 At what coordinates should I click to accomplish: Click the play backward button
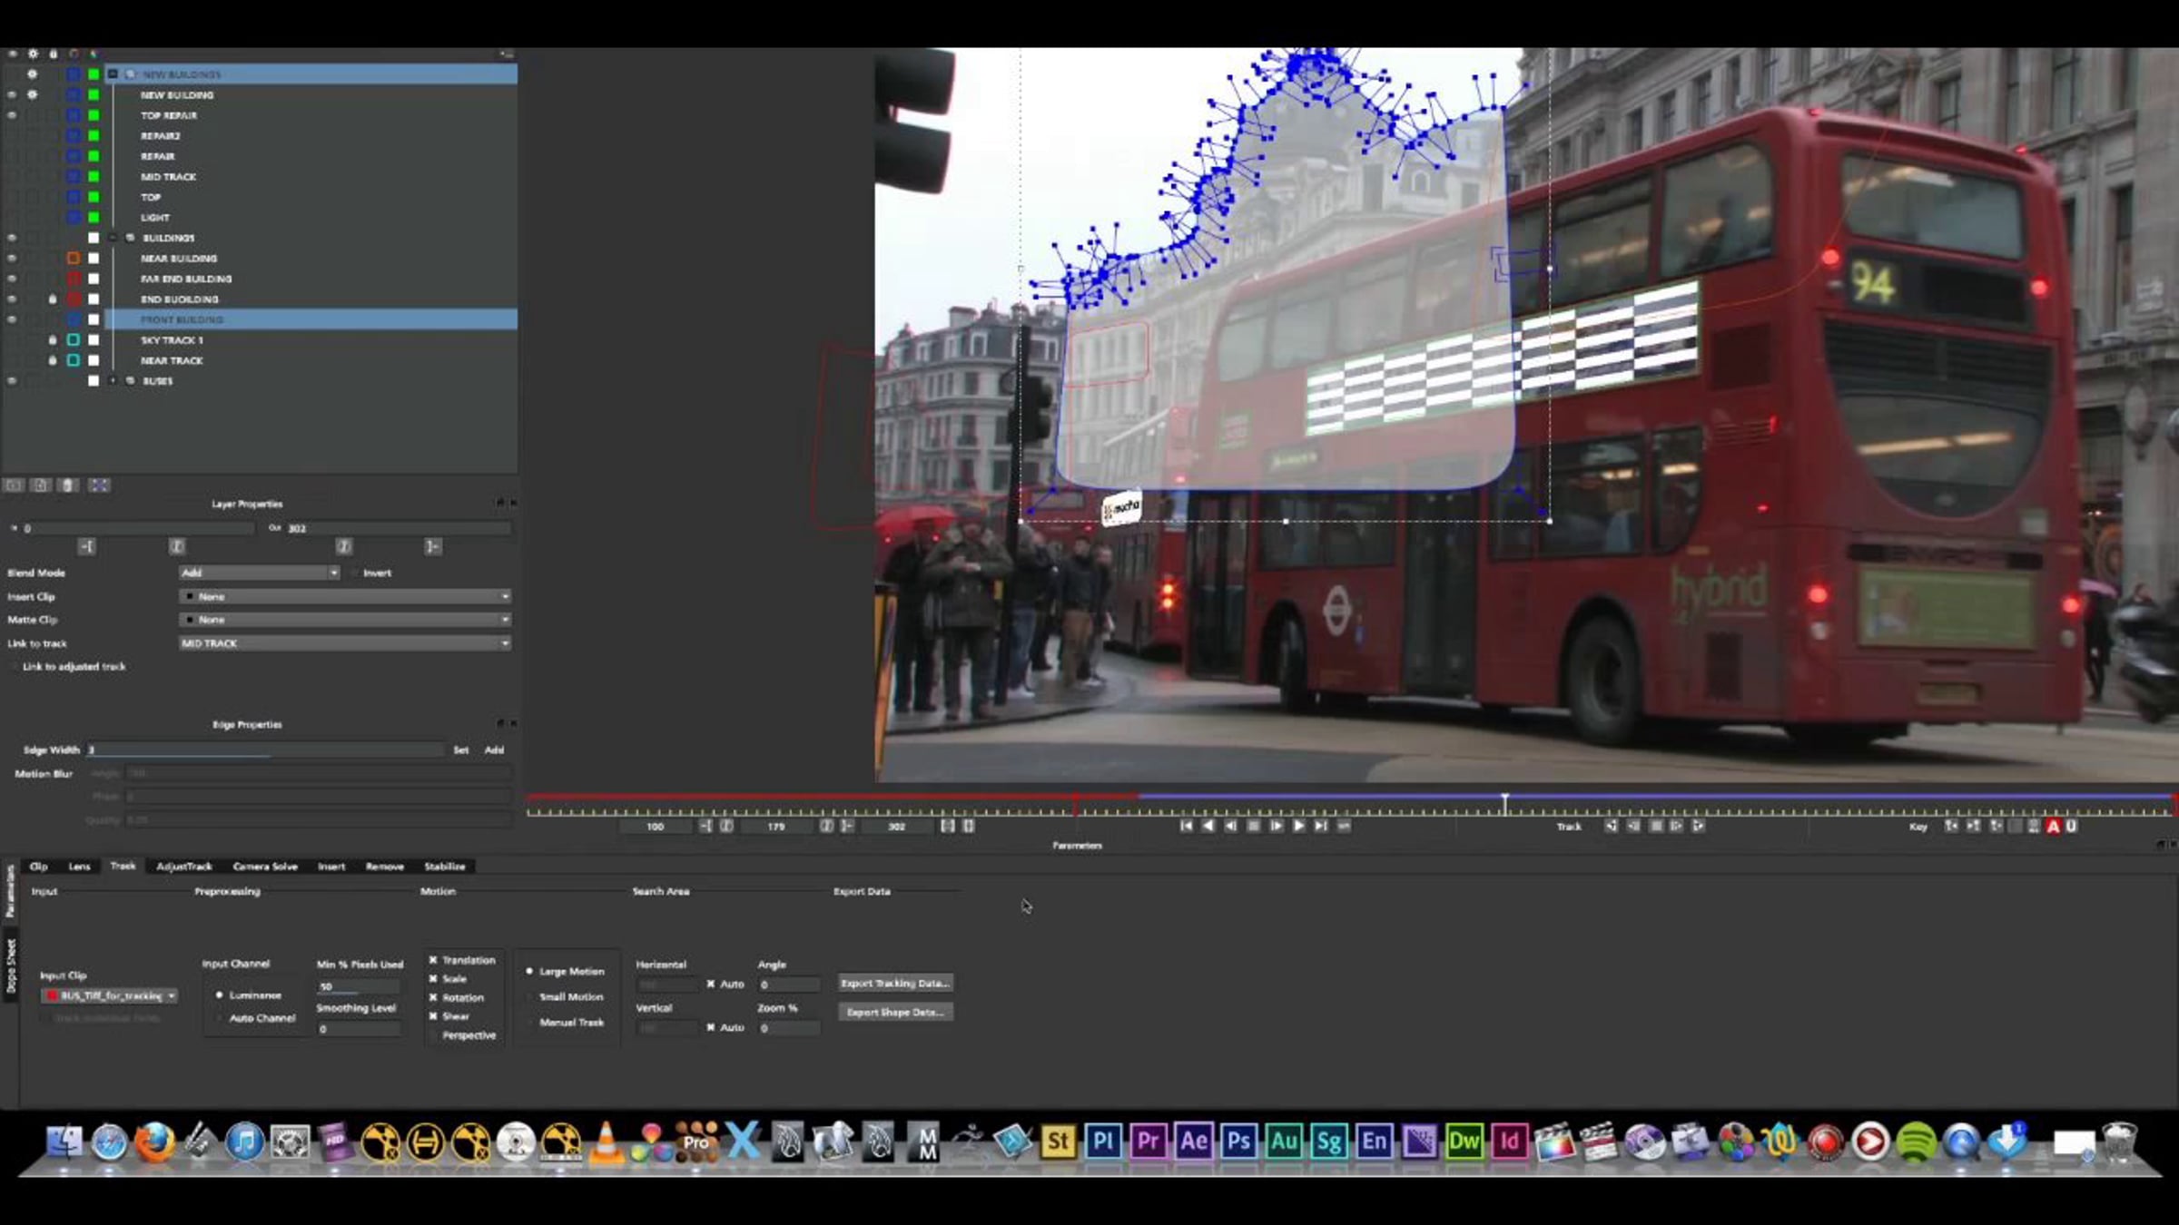pos(1208,826)
